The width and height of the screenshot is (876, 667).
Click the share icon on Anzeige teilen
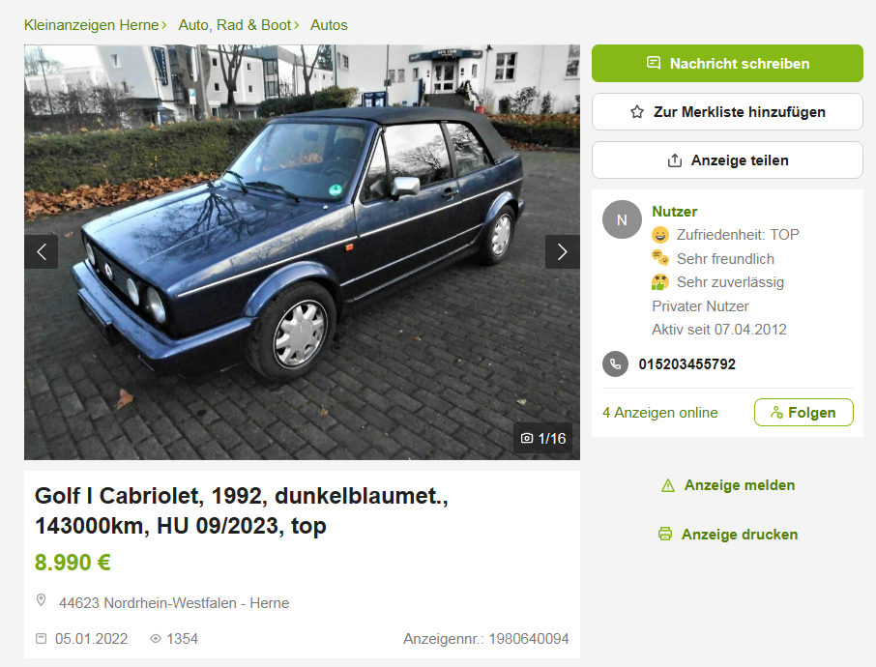674,160
